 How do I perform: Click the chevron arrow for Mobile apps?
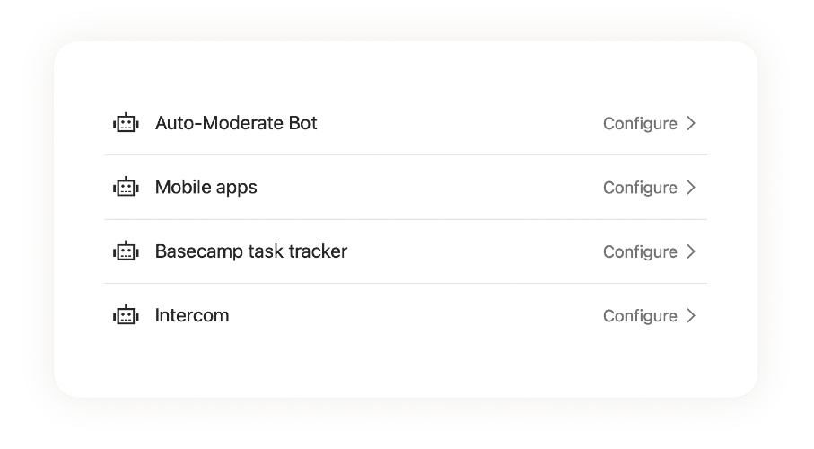691,187
